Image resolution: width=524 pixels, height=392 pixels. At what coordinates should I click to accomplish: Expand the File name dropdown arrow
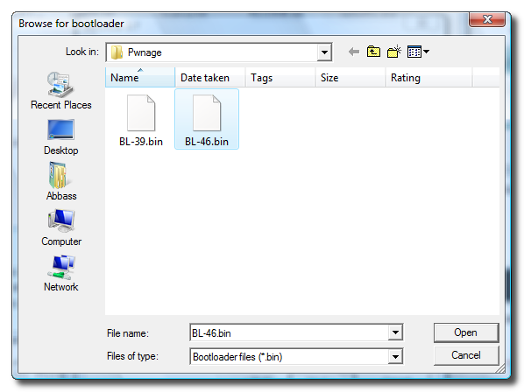[395, 332]
